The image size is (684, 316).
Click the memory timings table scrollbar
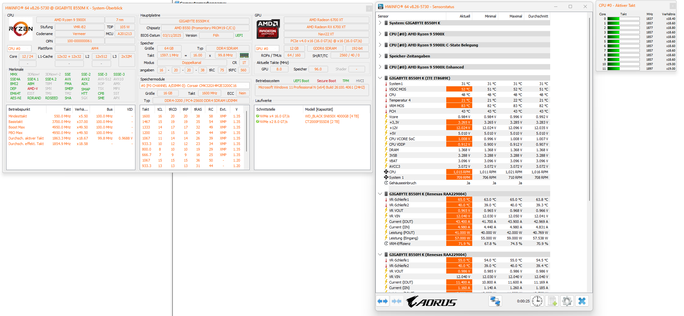(x=247, y=131)
